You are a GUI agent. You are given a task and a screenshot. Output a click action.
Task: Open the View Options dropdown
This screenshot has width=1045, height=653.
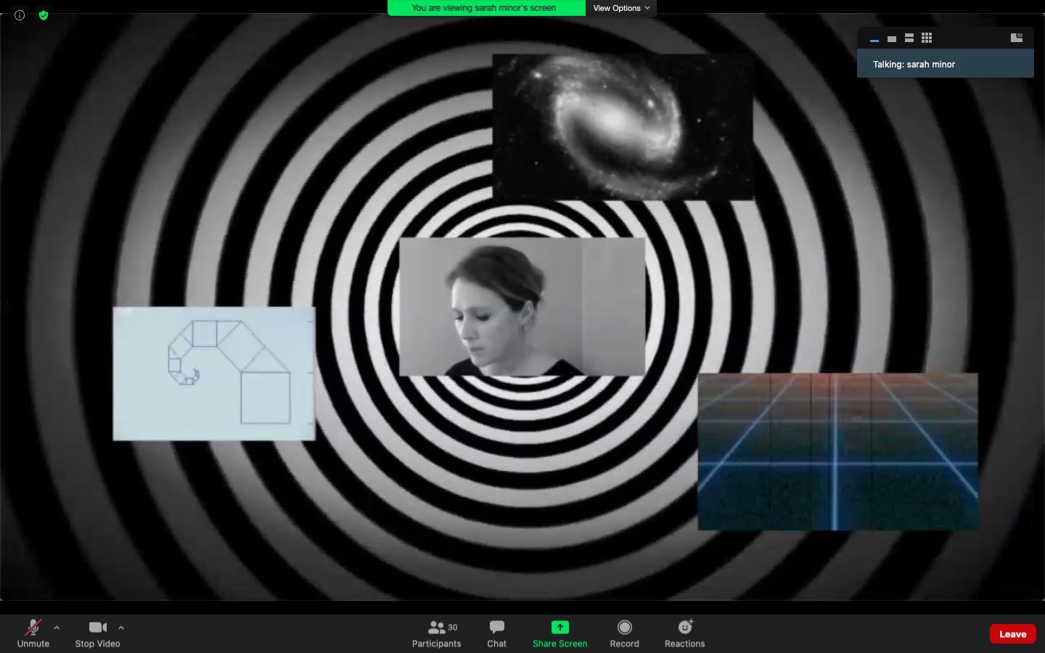[x=621, y=8]
